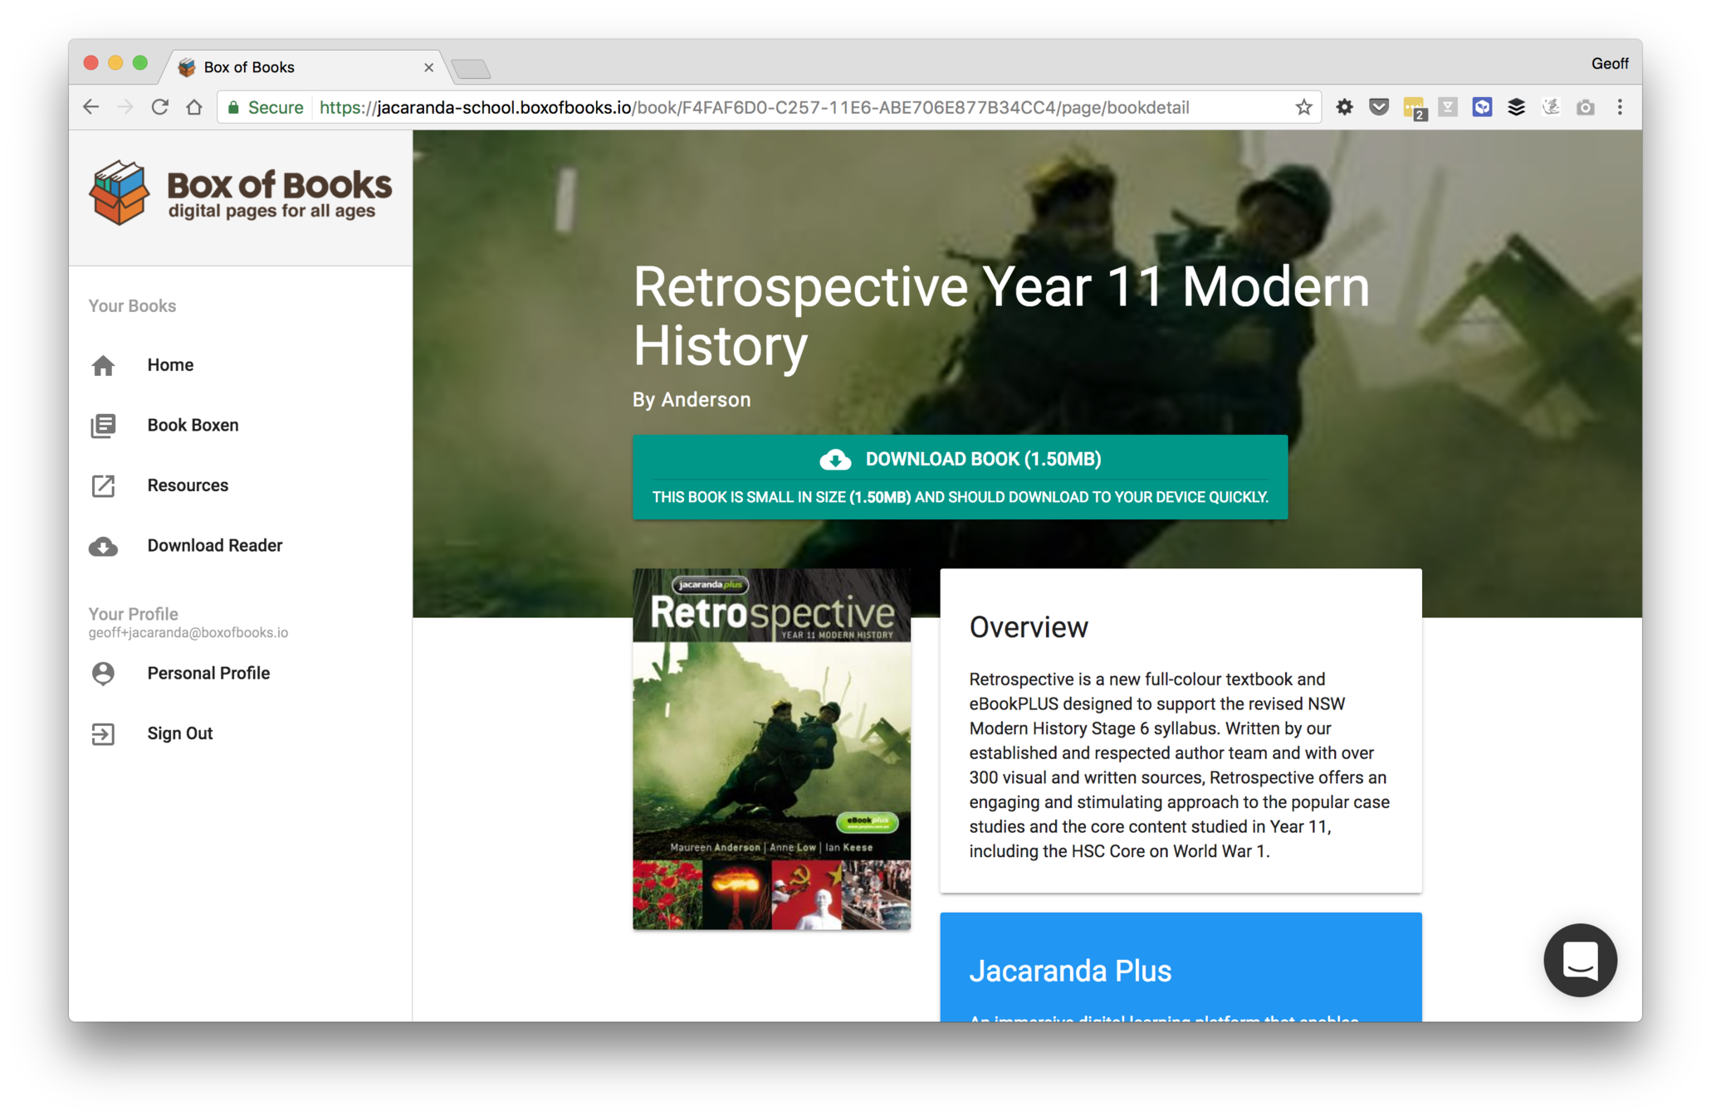Viewport: 1711px width, 1120px height.
Task: Click the Download Reader cloud icon
Action: pyautogui.click(x=103, y=547)
